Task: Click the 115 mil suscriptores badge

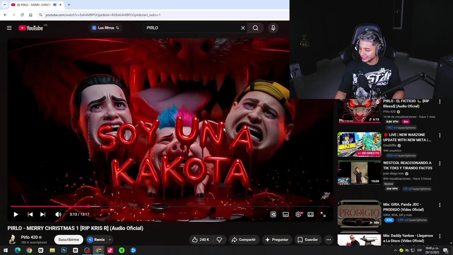Action: 417,189
